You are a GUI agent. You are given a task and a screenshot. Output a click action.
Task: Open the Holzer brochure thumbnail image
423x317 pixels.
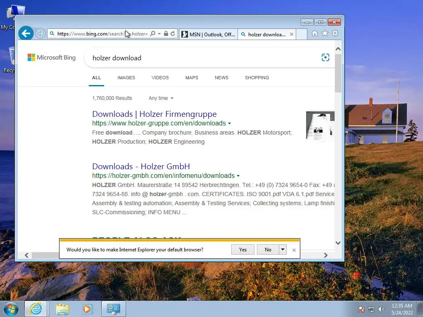pos(320,125)
